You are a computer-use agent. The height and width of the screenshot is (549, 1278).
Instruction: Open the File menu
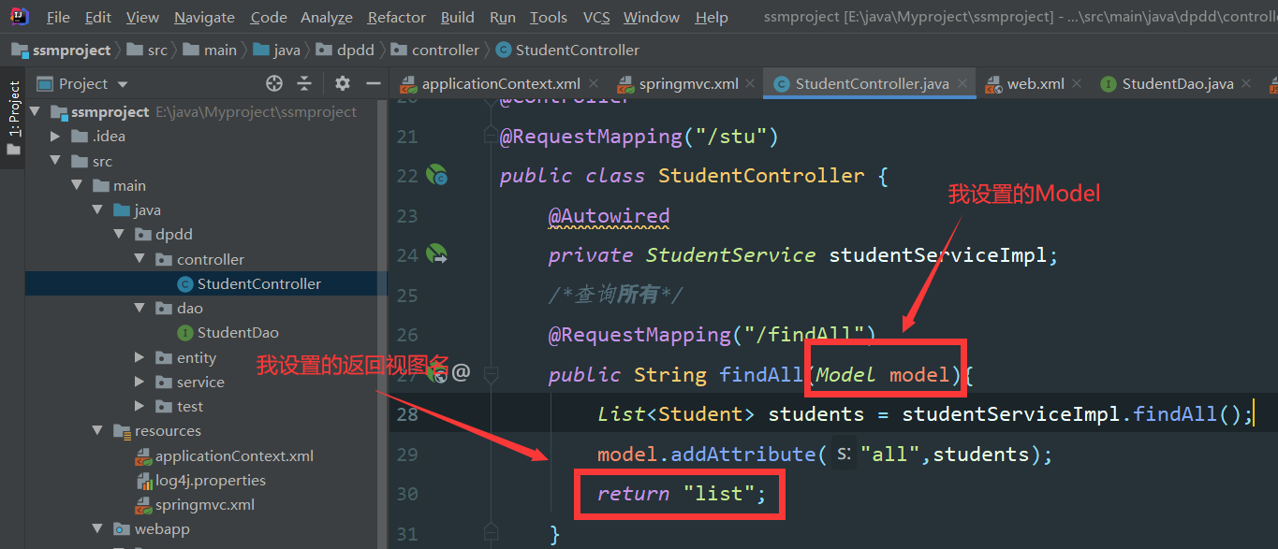click(x=57, y=17)
